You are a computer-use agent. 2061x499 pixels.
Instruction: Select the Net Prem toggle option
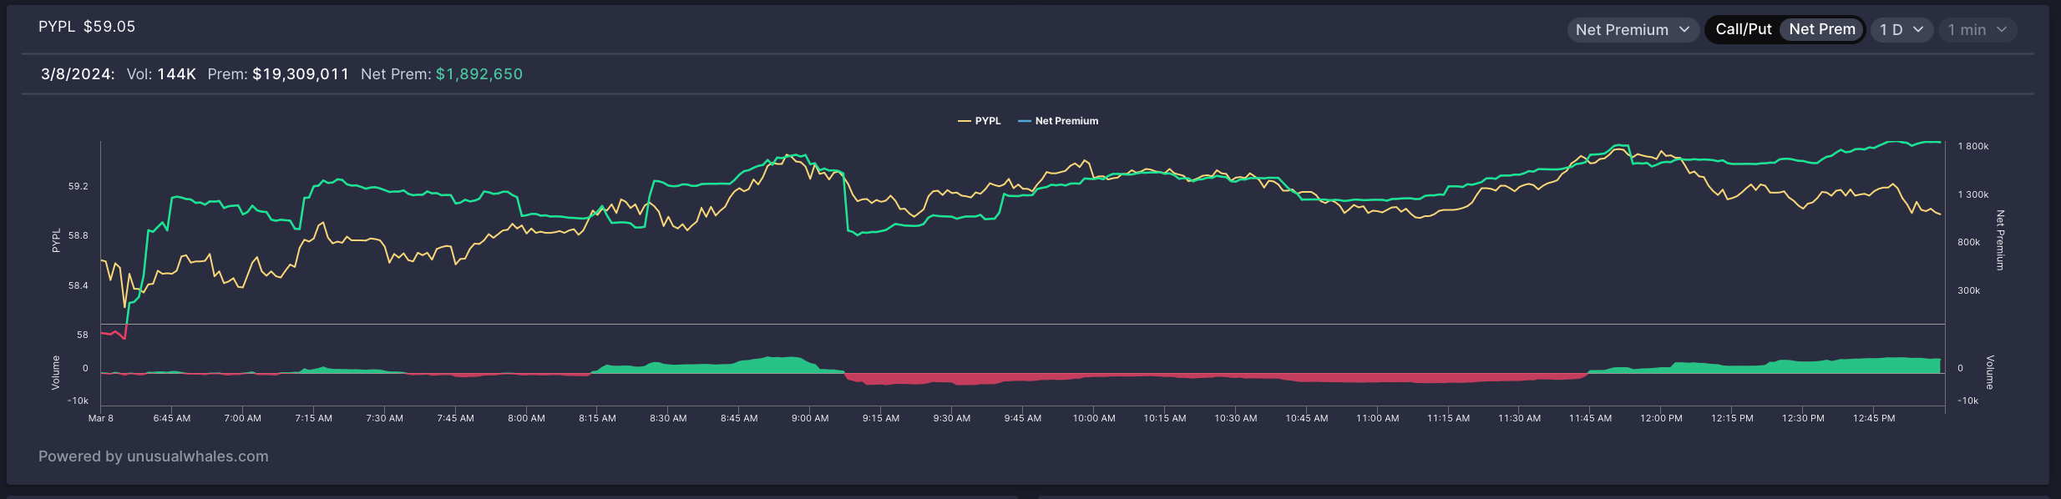coord(1821,29)
